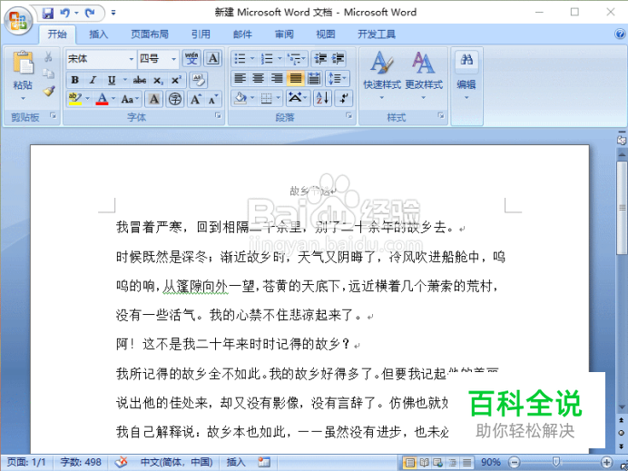
Task: Toggle underline formatting
Action: (112, 80)
